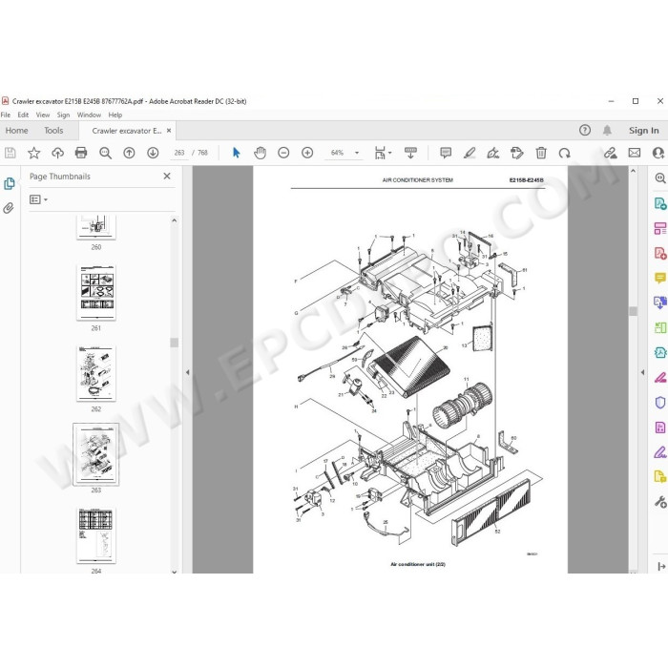
Task: Open the thumbnail options dropdown
Action: point(38,199)
